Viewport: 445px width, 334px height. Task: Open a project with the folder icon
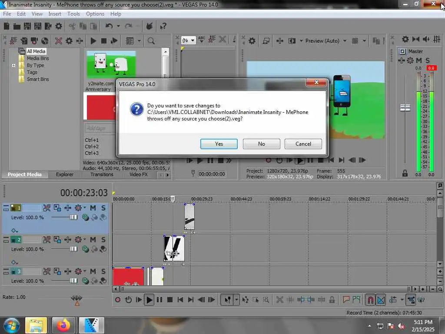click(x=17, y=27)
